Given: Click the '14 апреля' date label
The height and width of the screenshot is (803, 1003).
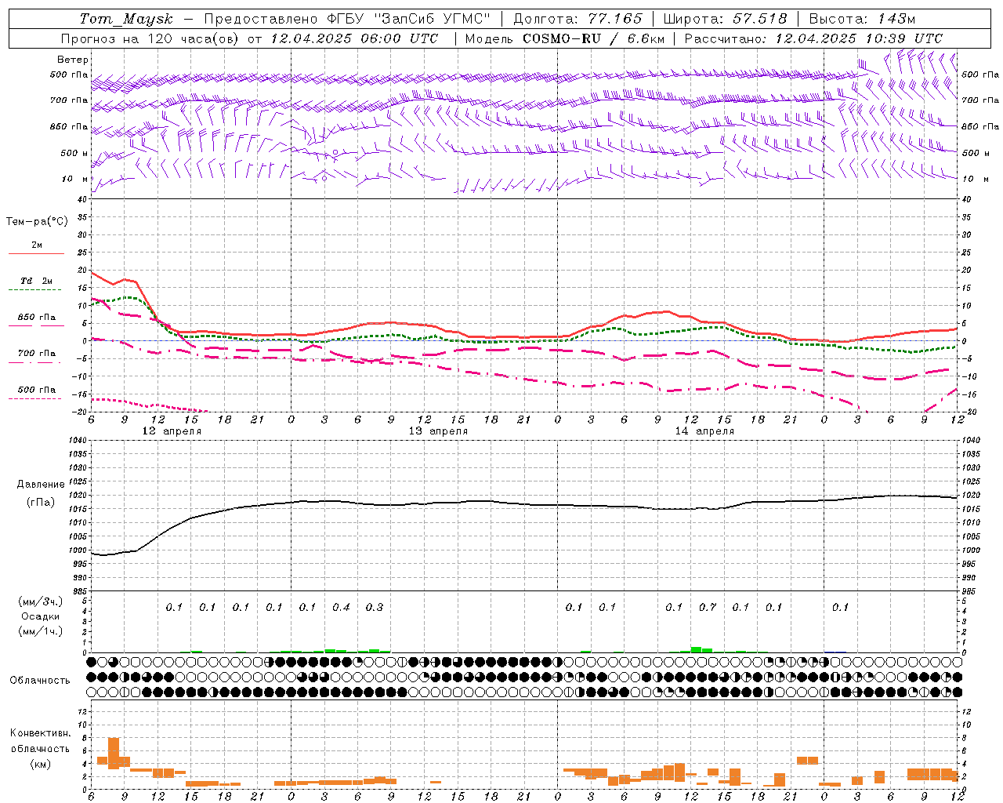Looking at the screenshot, I should 704,431.
